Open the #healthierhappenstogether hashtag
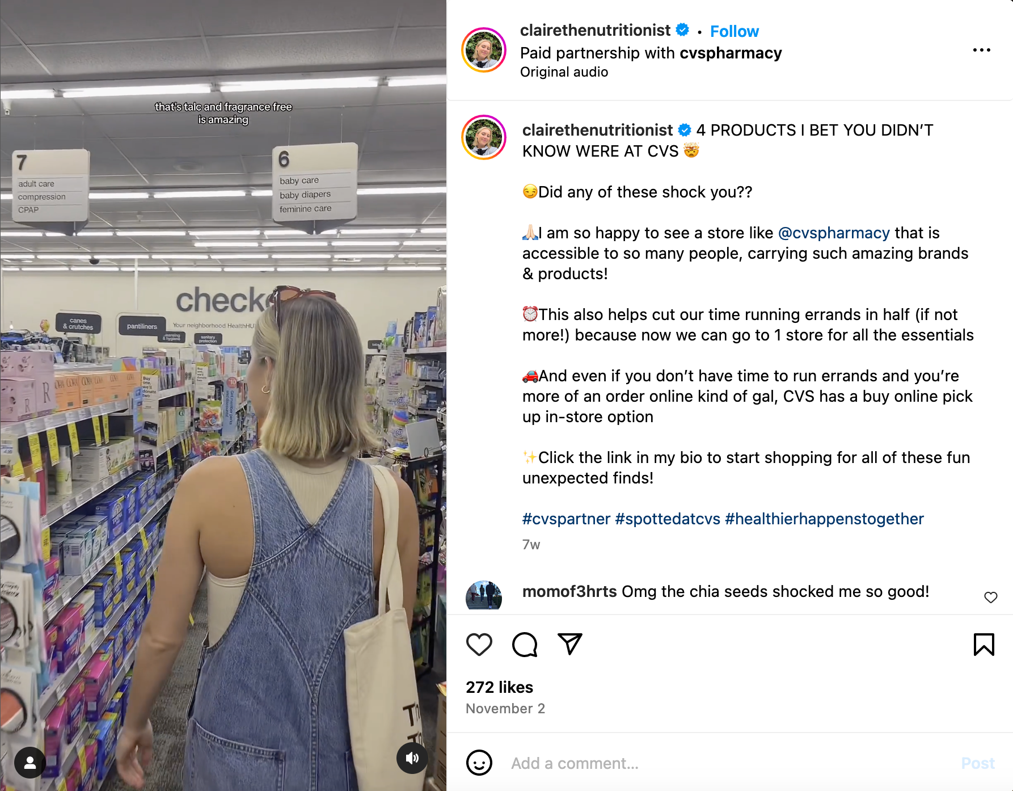1013x791 pixels. coord(824,519)
